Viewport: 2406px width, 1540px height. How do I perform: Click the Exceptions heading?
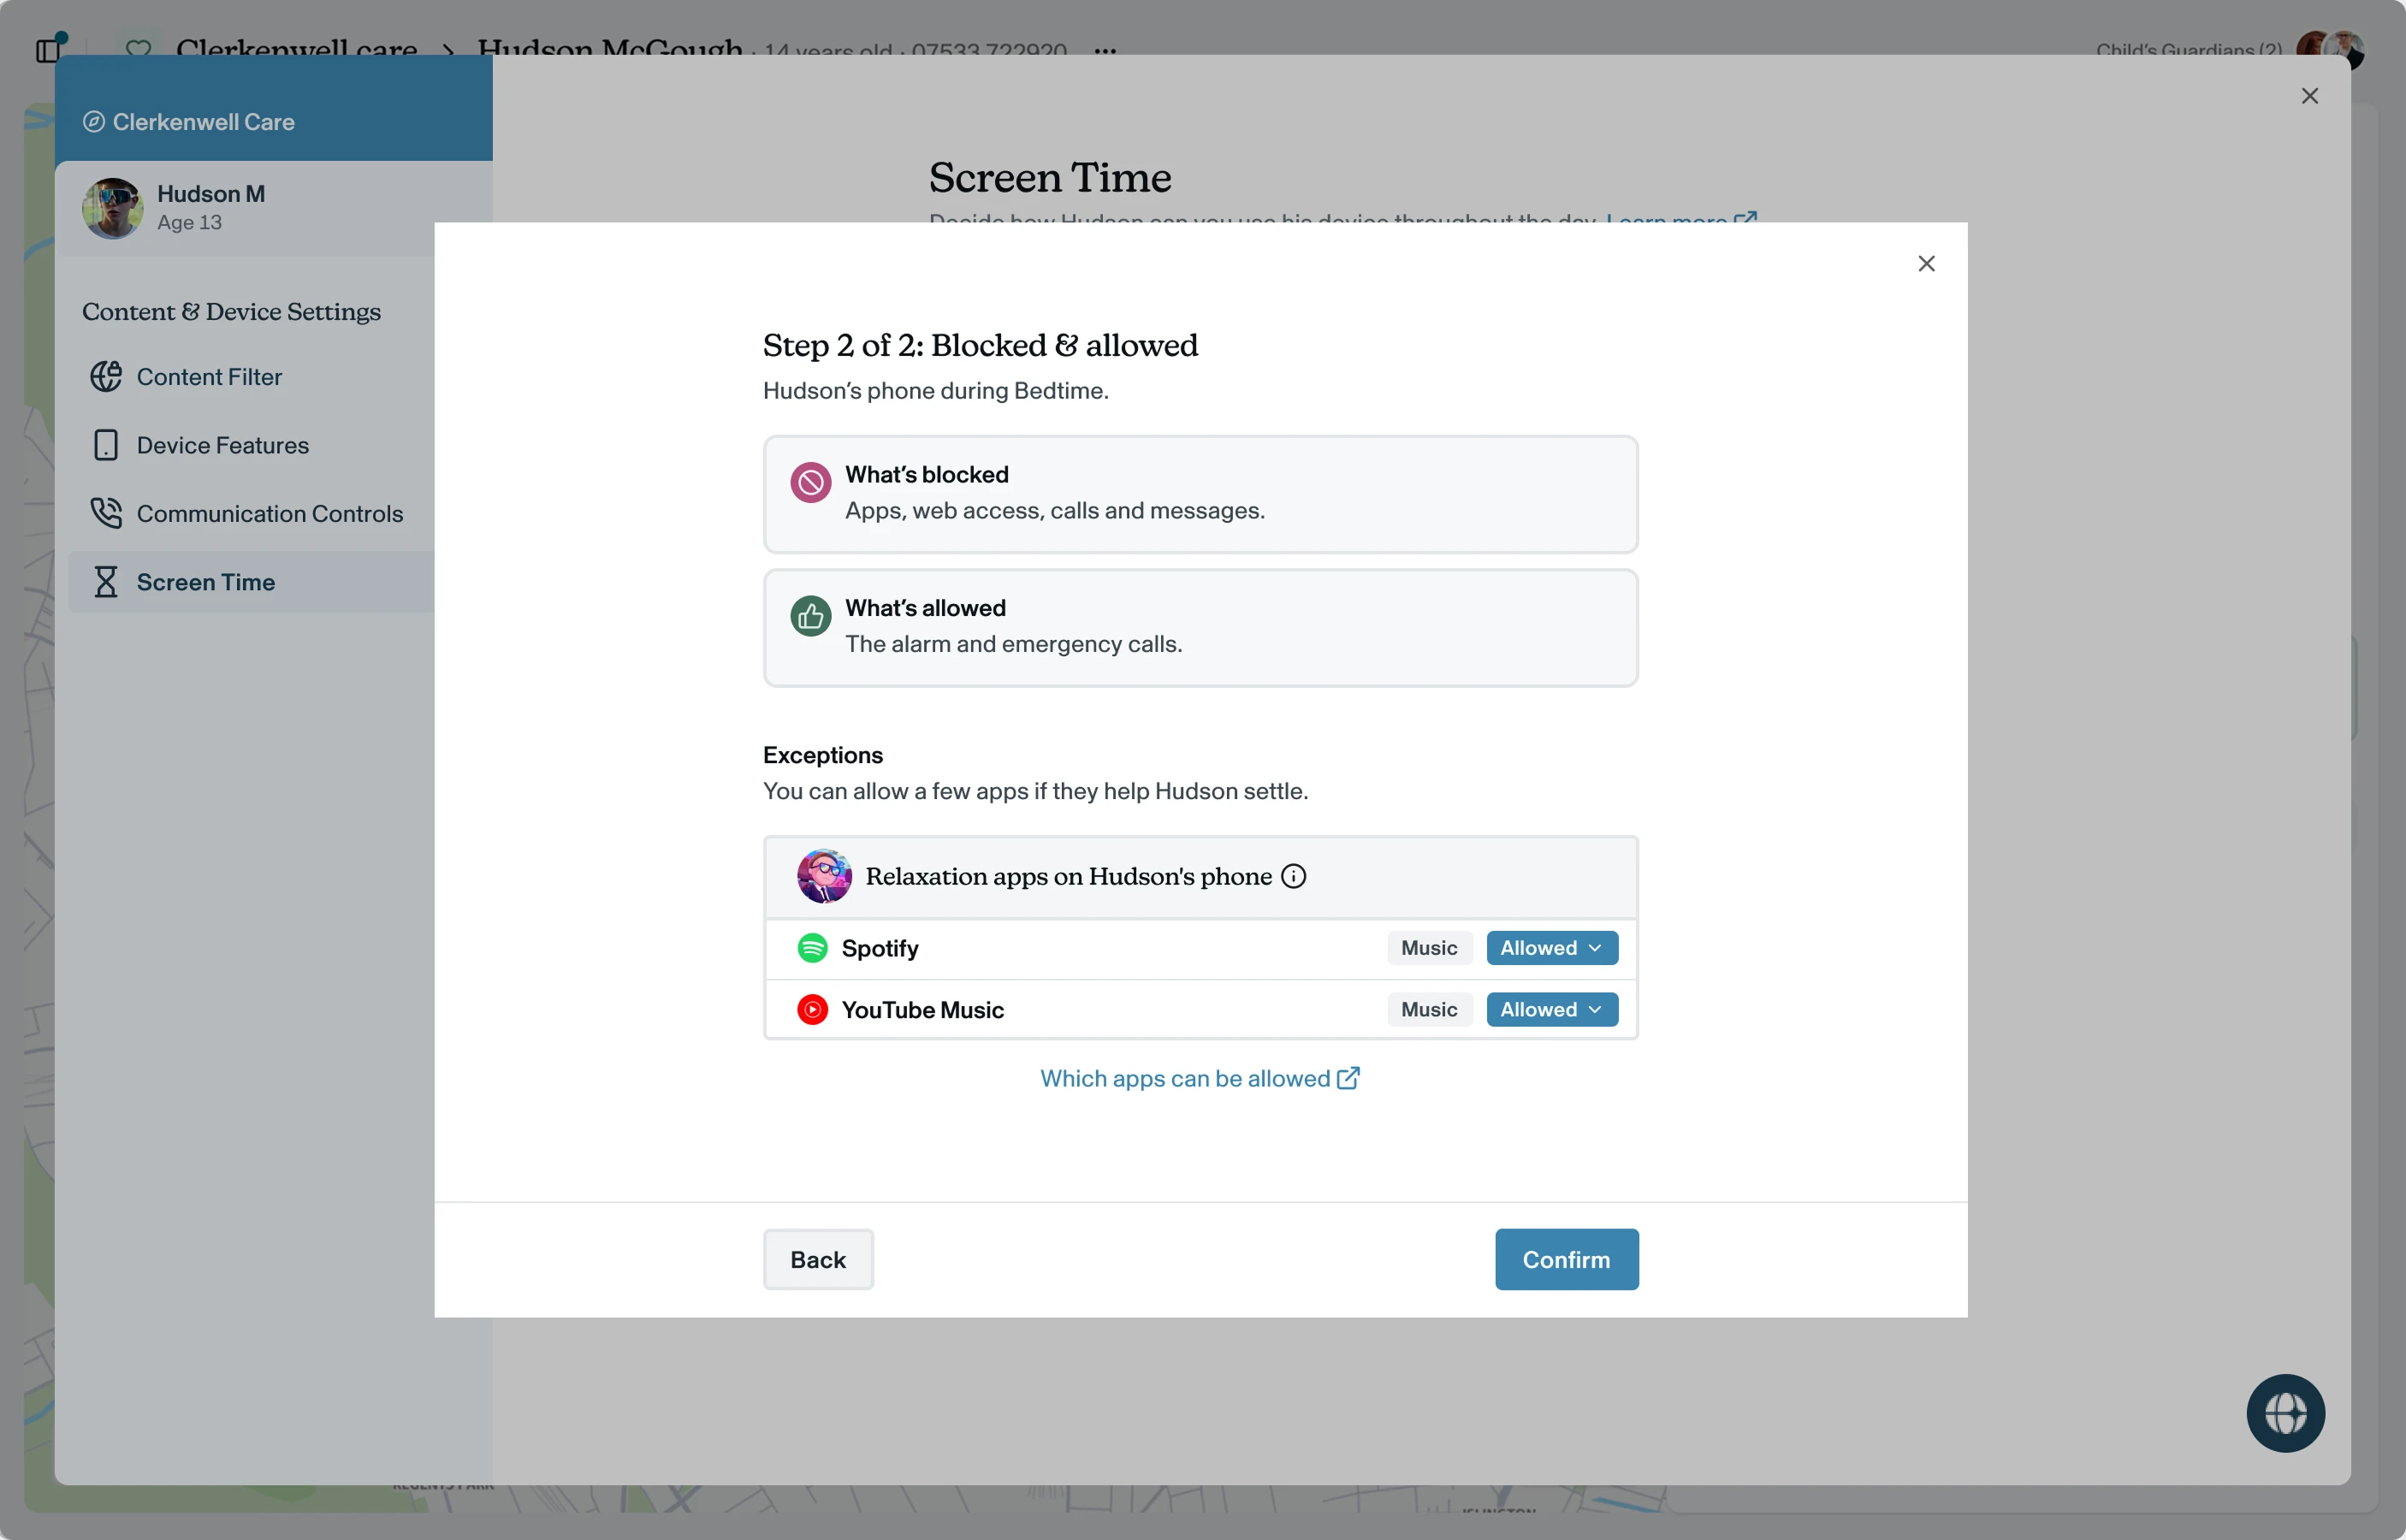tap(823, 755)
